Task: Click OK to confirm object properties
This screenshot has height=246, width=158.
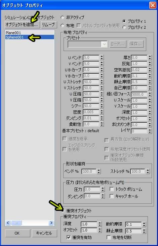Action: (x=17, y=233)
